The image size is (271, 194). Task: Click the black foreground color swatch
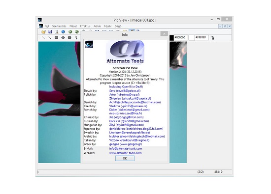[171, 37]
